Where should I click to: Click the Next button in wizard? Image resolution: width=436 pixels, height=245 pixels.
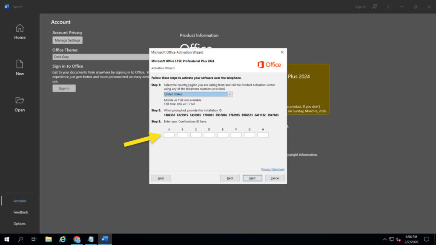252,178
